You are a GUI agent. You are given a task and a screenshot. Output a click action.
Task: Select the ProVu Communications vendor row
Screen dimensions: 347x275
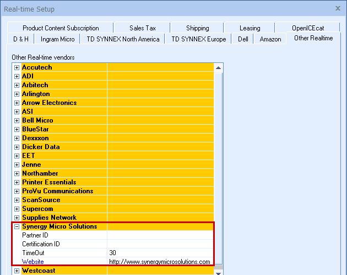pyautogui.click(x=57, y=191)
